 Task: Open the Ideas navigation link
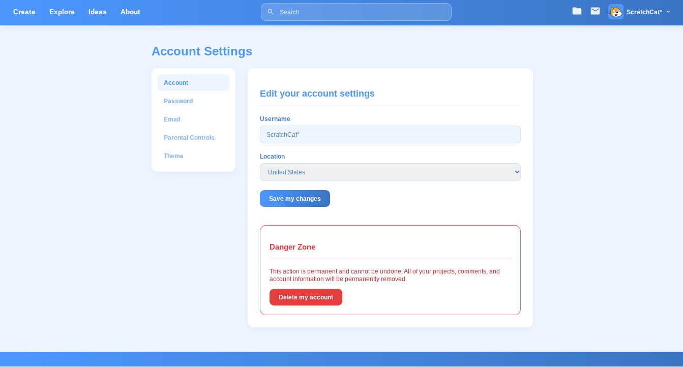tap(98, 12)
